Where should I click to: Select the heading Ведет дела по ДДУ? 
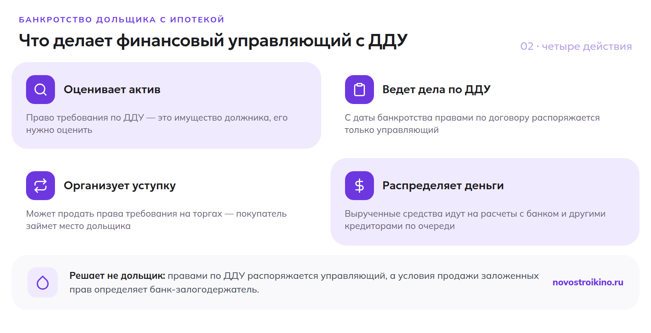437,90
